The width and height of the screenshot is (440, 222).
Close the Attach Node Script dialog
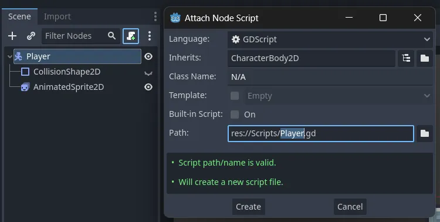coord(418,18)
